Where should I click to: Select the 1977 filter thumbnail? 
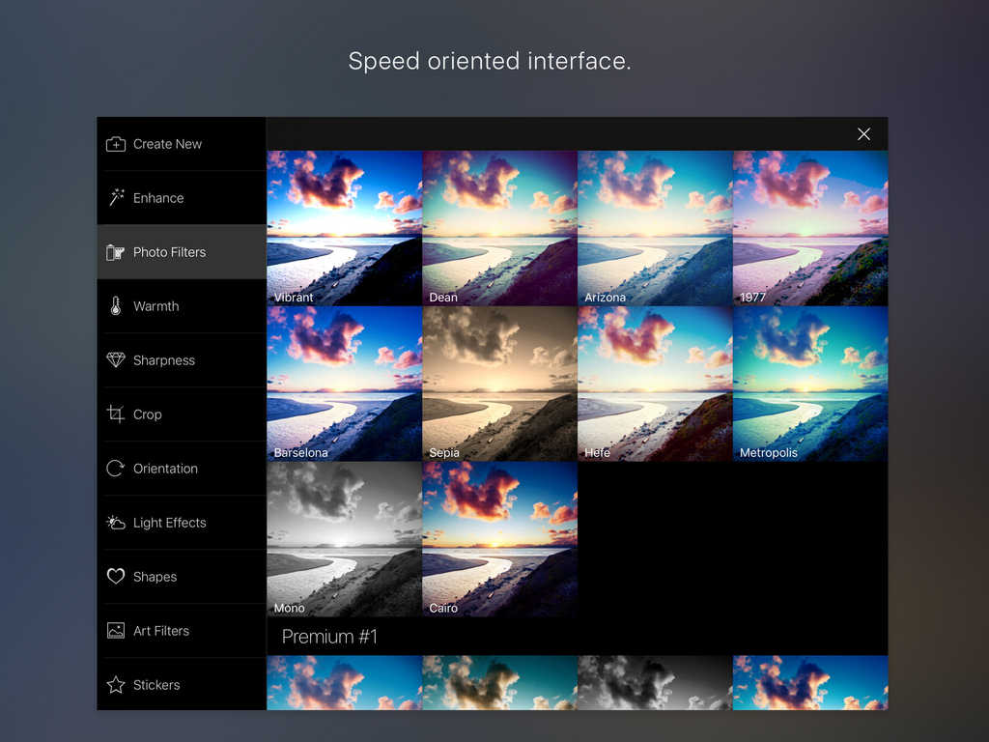click(x=810, y=228)
